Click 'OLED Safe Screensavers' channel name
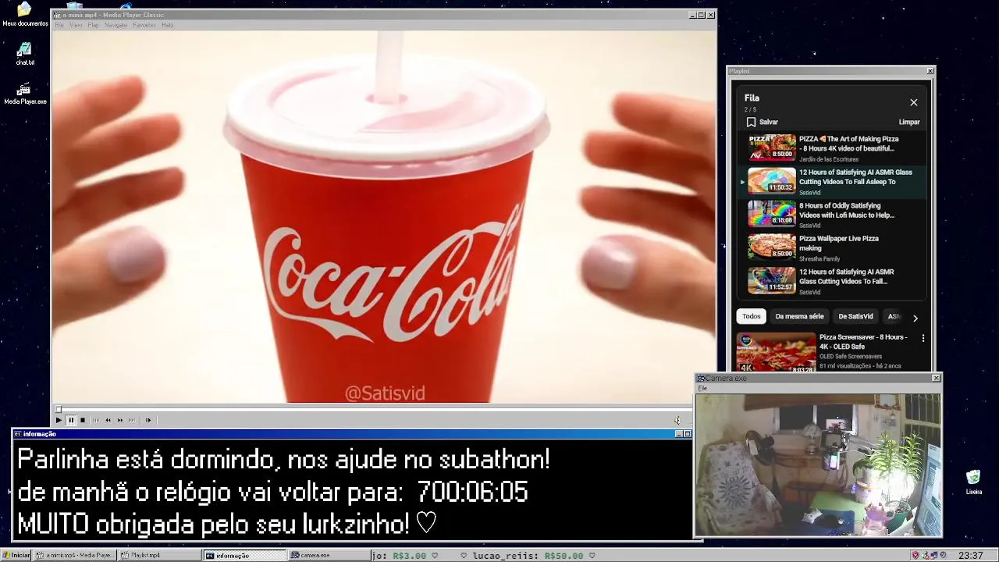 pos(851,357)
